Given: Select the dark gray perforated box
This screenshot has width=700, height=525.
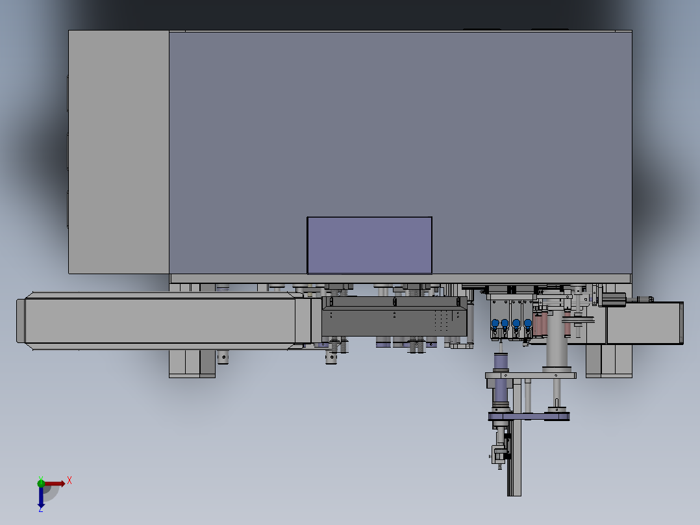Looking at the screenshot, I should click(394, 316).
